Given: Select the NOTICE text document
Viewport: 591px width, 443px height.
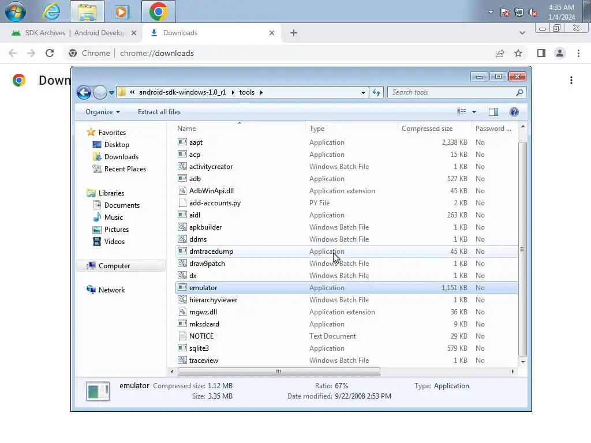Looking at the screenshot, I should (346, 336).
